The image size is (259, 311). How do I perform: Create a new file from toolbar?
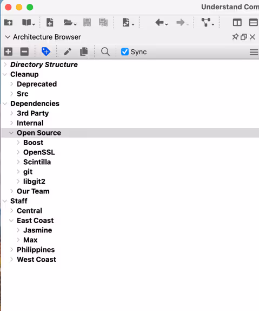(50, 22)
